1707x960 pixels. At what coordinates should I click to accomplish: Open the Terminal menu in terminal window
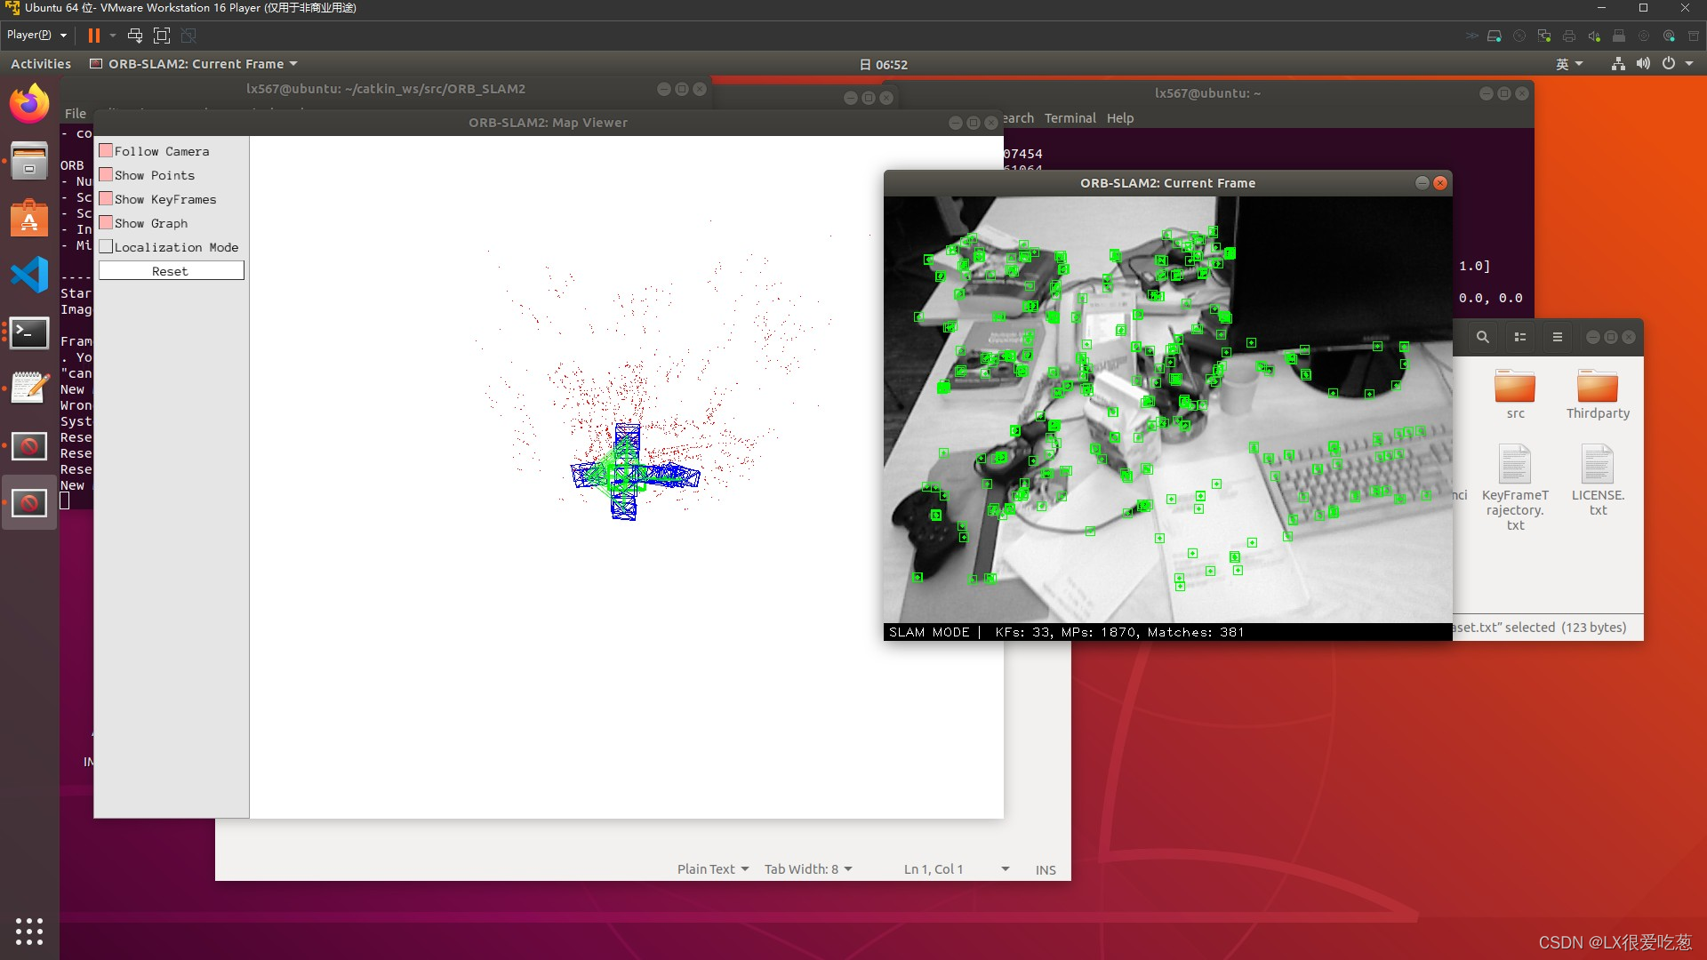pos(1070,118)
